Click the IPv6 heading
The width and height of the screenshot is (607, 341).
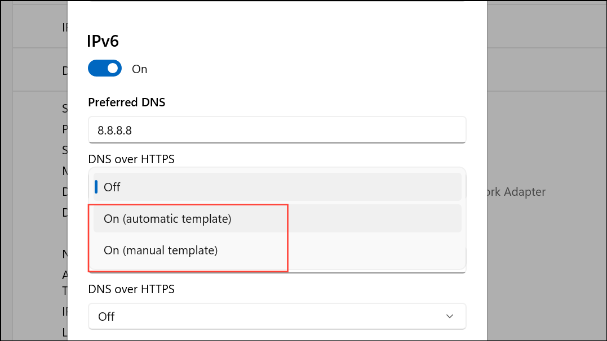tap(101, 41)
